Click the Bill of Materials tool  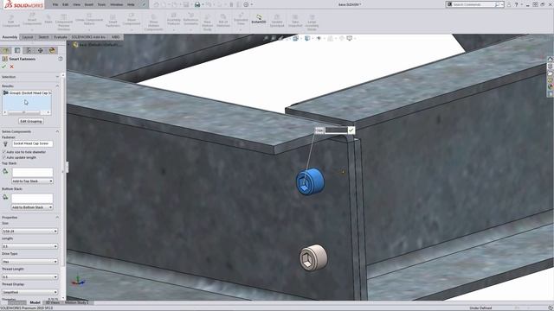tap(223, 21)
